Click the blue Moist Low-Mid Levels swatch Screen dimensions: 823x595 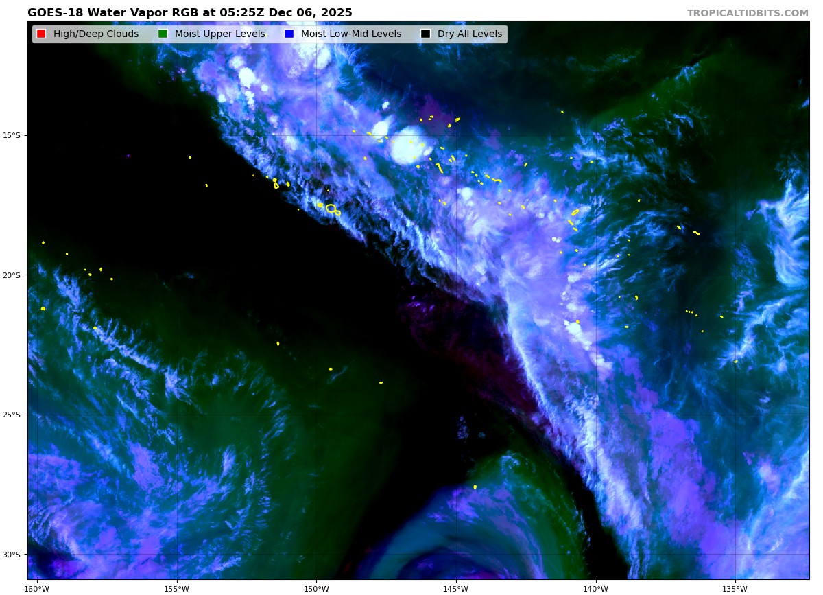point(289,34)
